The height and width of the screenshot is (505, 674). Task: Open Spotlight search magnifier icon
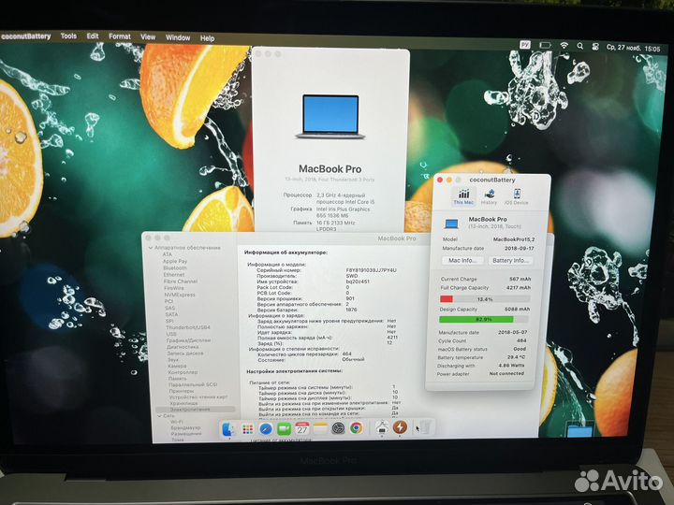tap(579, 46)
